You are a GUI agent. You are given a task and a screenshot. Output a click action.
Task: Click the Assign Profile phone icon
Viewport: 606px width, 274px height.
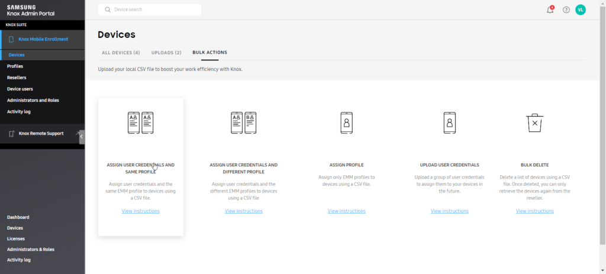pos(347,123)
